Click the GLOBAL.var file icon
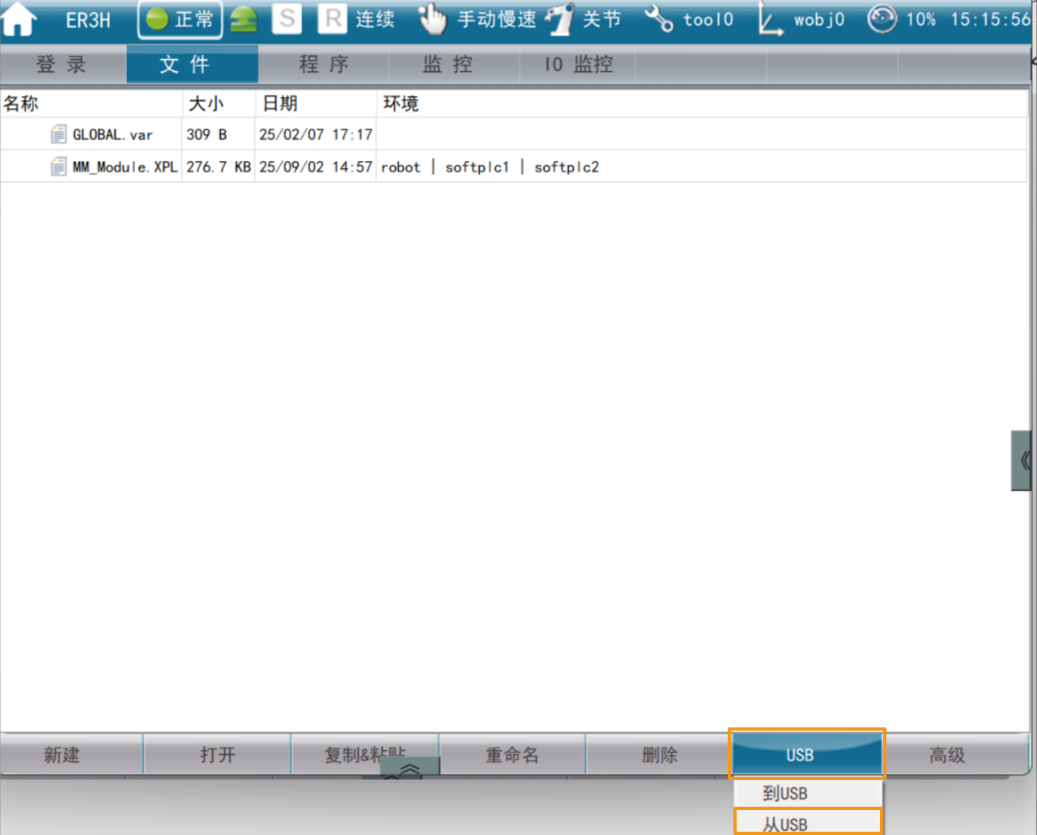1037x835 pixels. pos(58,134)
